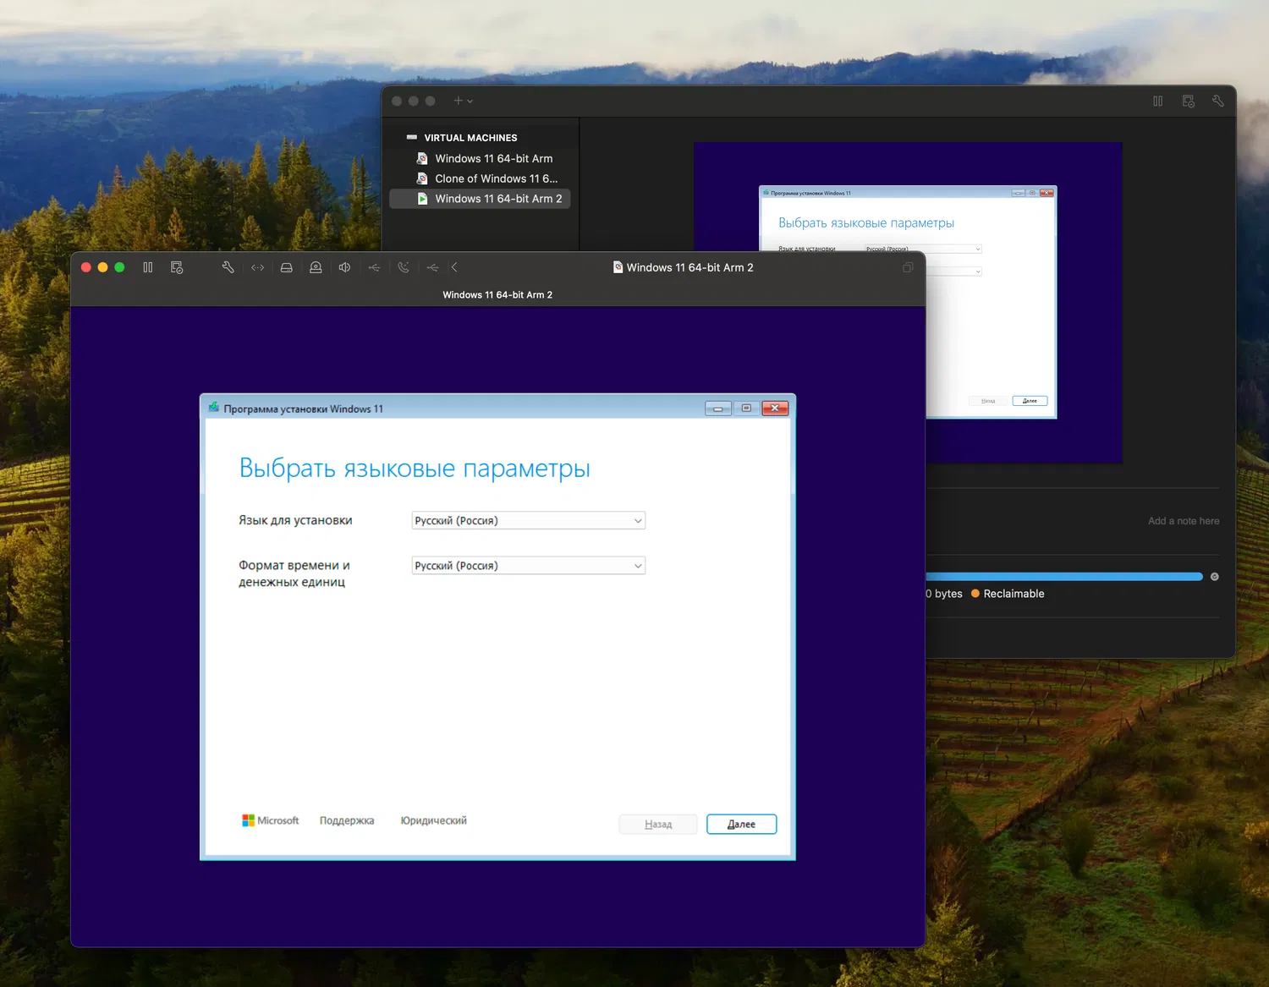Click the Далее button in the setup dialog
This screenshot has width=1269, height=987.
[741, 824]
